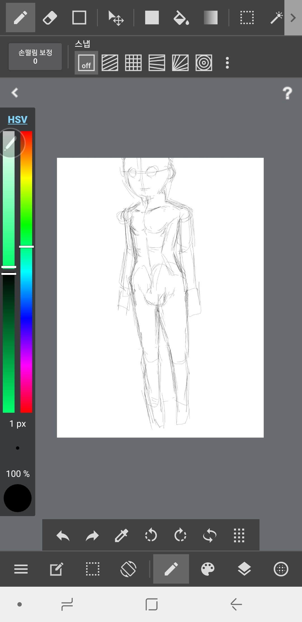Open help via question mark icon

(287, 93)
